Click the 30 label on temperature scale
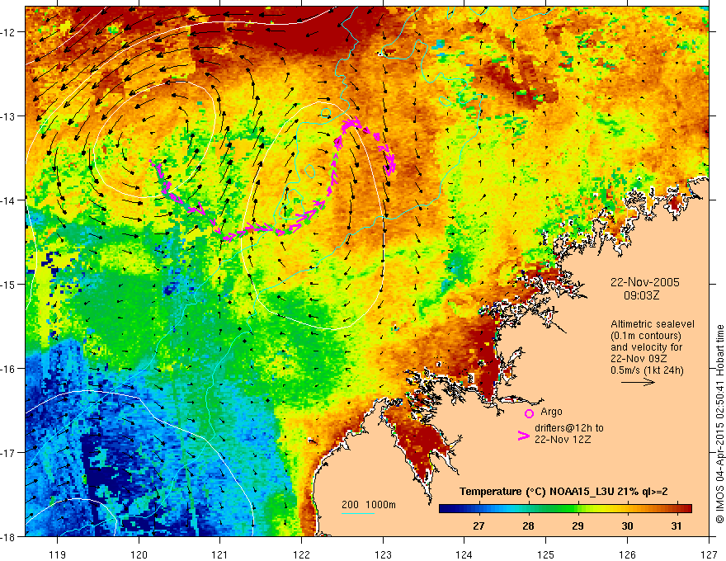Screen dimensions: 726x561 point(627,526)
